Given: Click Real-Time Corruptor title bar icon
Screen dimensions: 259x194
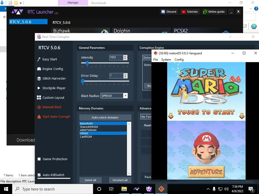Looking at the screenshot, I should coord(39,37).
